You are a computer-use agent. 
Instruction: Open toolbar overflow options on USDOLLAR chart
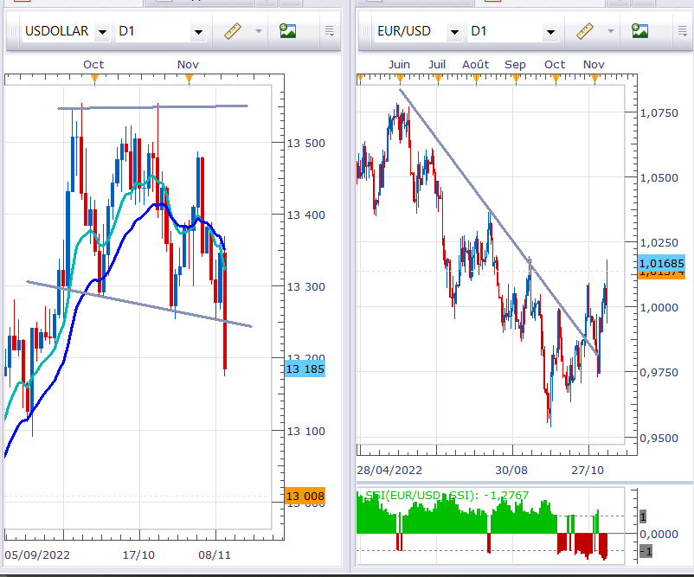tap(329, 32)
